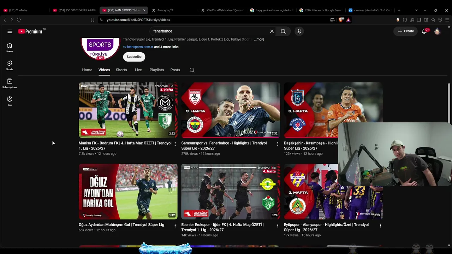Open the beinsports.com.tr link
Viewport: 452px width, 254px height.
click(140, 47)
